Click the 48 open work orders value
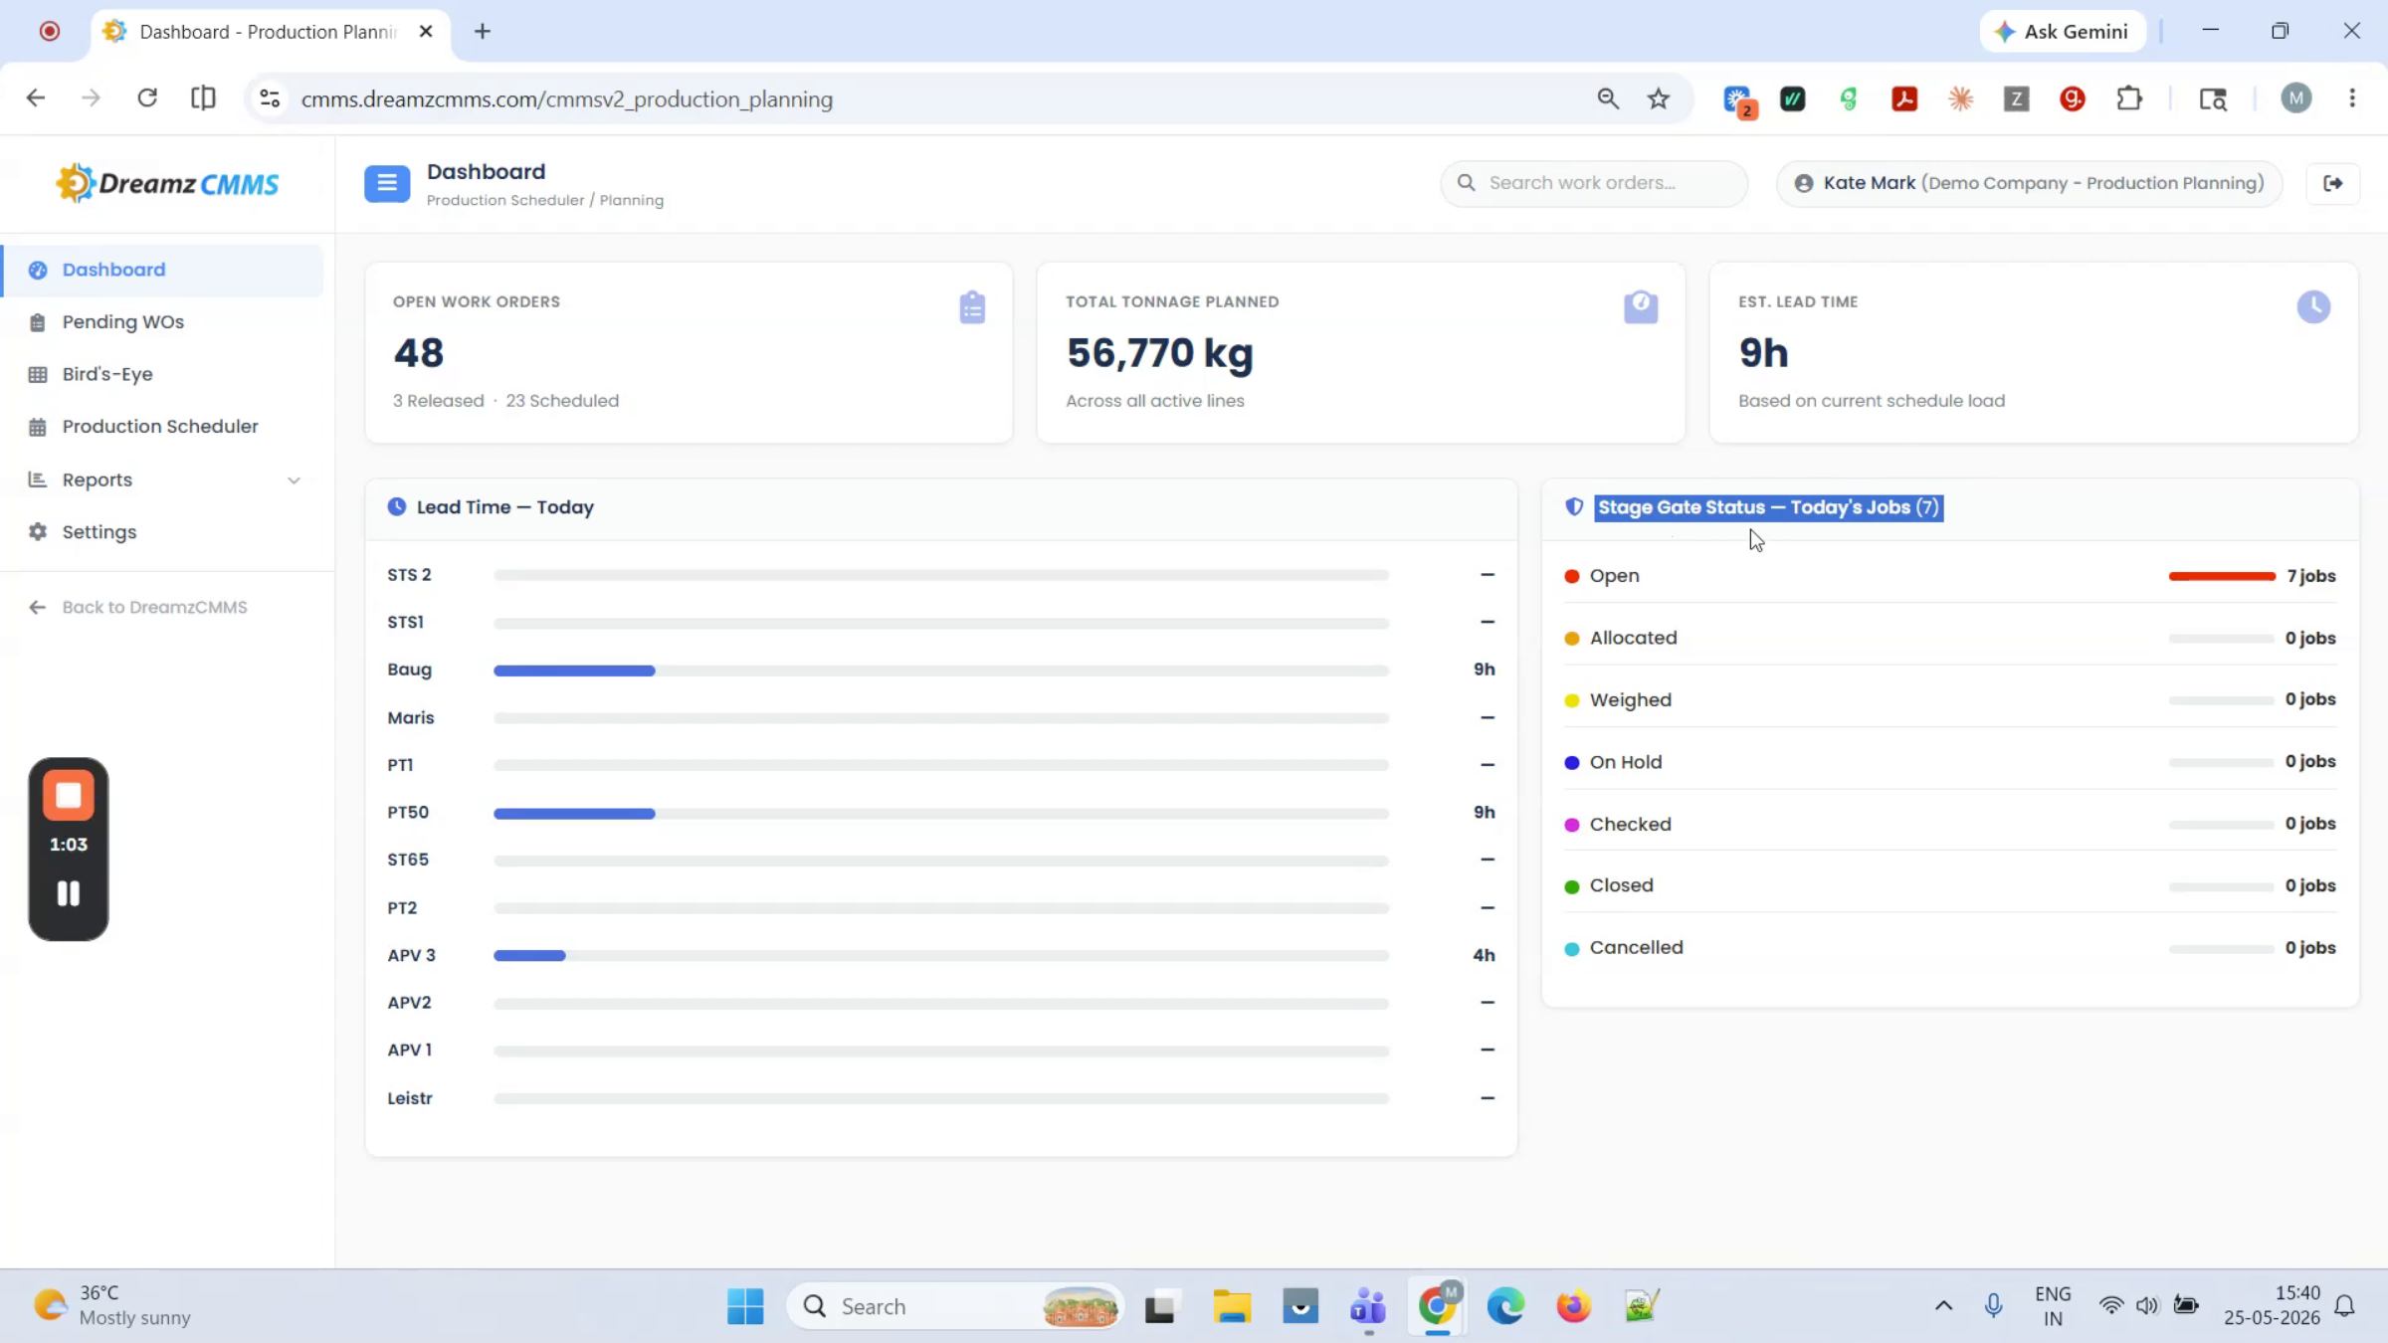Viewport: 2388px width, 1343px height. pos(418,353)
